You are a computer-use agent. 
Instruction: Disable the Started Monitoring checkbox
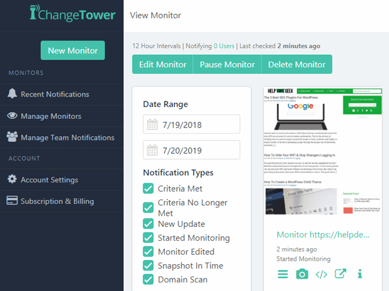[x=148, y=237]
